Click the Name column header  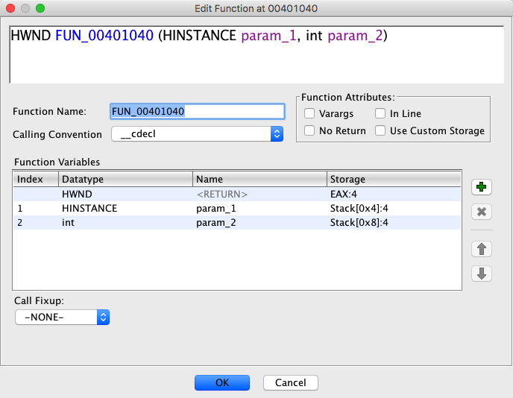click(x=259, y=180)
